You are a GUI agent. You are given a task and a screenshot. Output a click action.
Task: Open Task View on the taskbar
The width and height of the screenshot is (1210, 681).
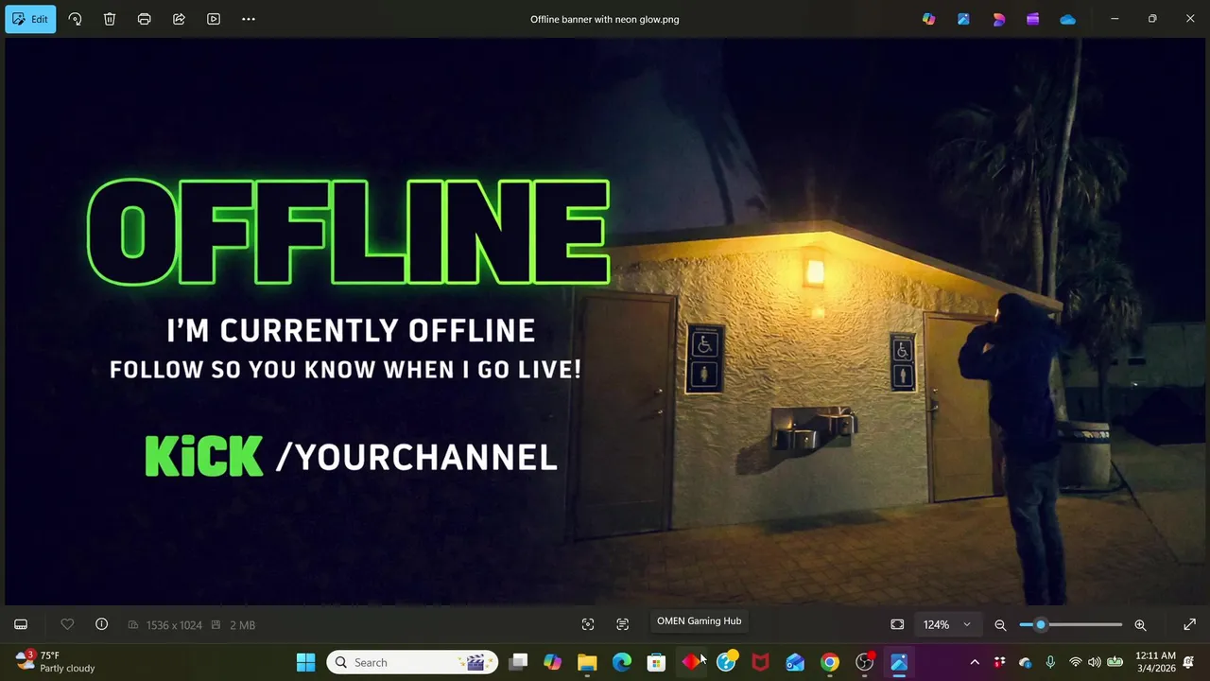click(x=518, y=662)
